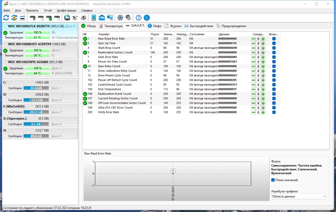Image resolution: width=336 pixels, height=212 pixels.
Task: Start the disk acoustic test icon
Action: tap(33, 18)
